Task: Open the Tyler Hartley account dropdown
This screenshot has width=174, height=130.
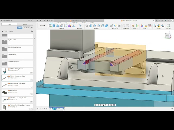Action: click(7, 21)
